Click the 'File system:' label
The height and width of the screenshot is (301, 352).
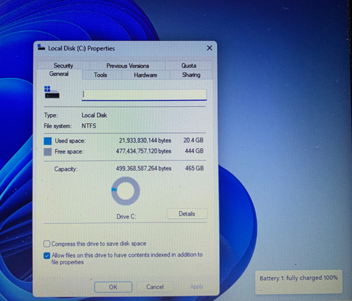tap(58, 126)
